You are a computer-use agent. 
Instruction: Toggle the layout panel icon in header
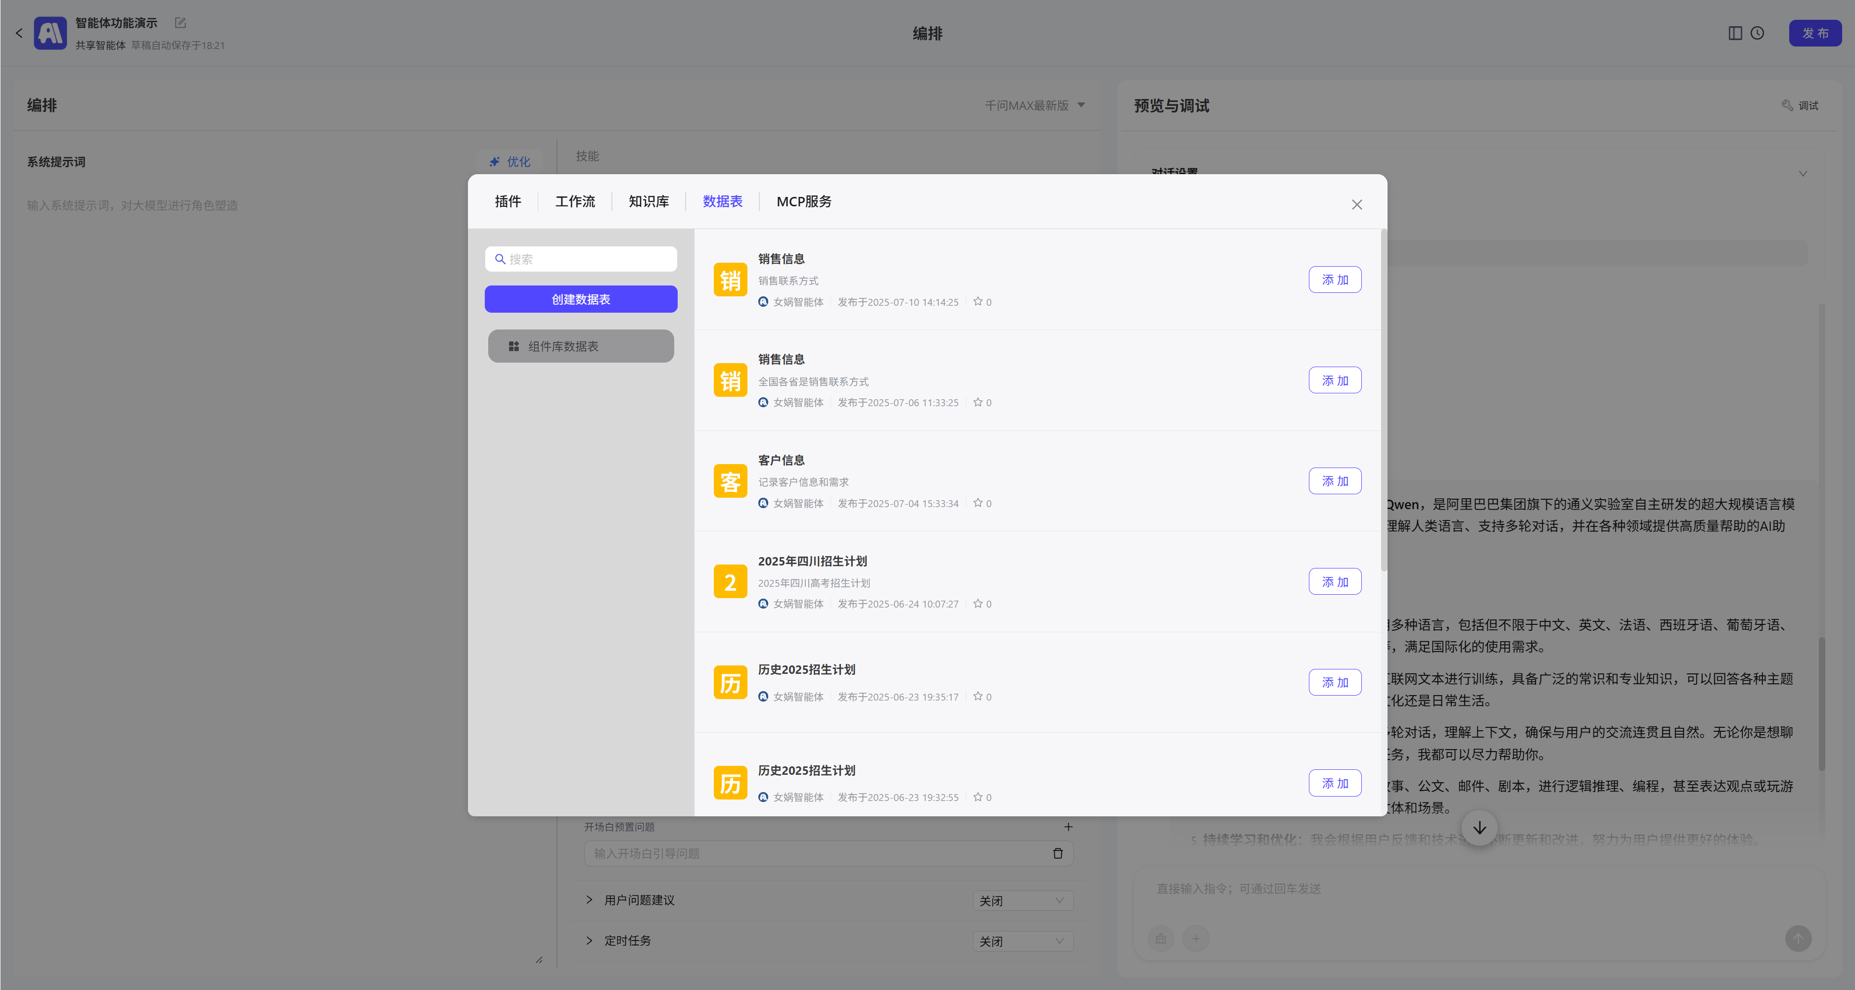pos(1735,33)
